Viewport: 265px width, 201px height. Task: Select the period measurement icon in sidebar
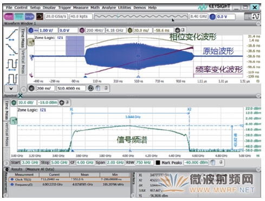coord(12,64)
